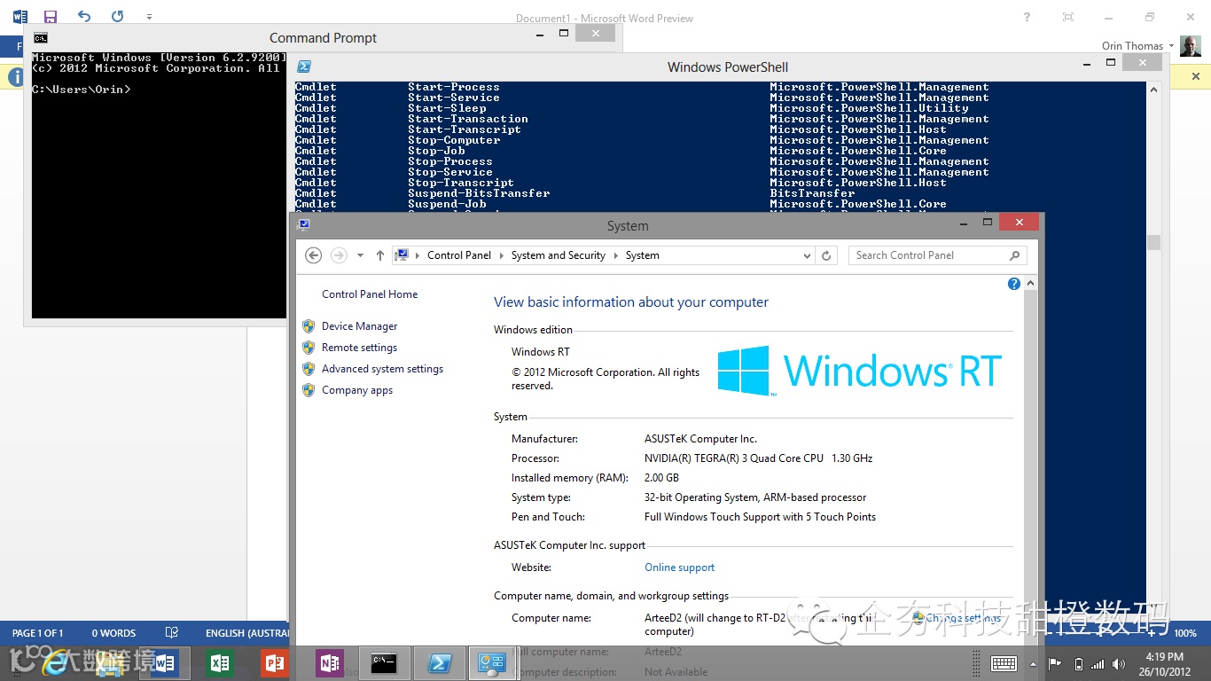The width and height of the screenshot is (1211, 681).
Task: Click the Undo arrow in Word's toolbar
Action: 84,16
